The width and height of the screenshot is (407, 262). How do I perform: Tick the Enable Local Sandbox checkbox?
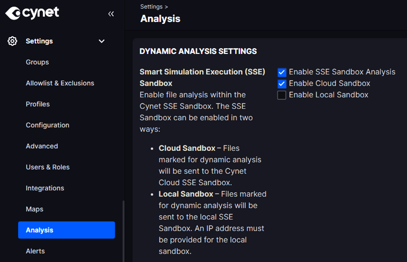pyautogui.click(x=282, y=95)
